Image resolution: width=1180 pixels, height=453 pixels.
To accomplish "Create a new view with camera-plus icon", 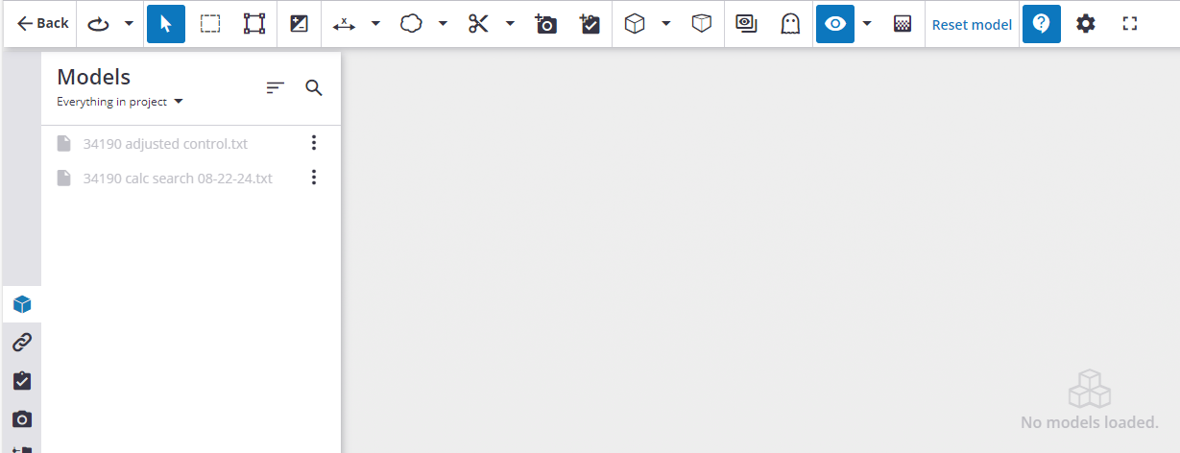I will [x=546, y=24].
